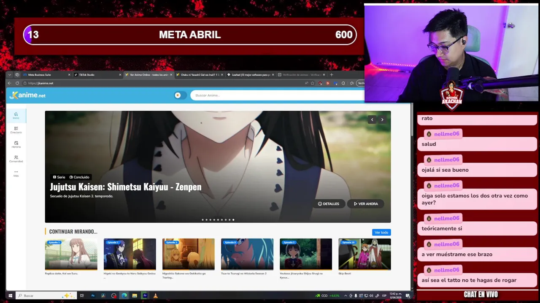Open Task View in the taskbar
540x303 pixels.
[82, 296]
